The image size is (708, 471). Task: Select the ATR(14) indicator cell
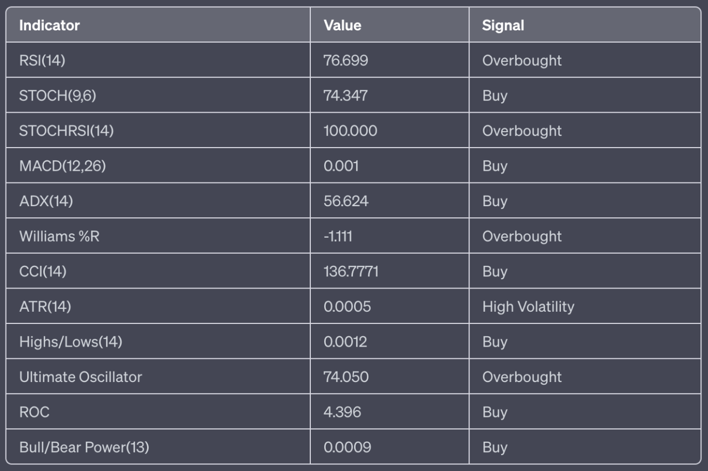pos(45,307)
